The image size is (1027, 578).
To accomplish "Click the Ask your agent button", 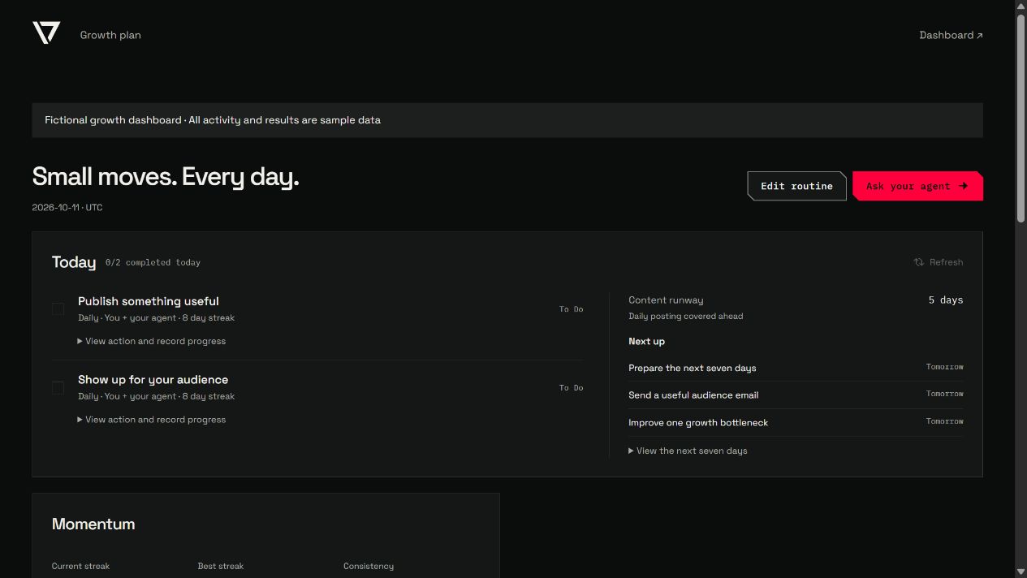I will pos(917,186).
